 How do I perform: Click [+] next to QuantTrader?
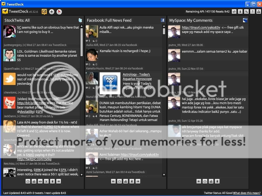click(23, 69)
